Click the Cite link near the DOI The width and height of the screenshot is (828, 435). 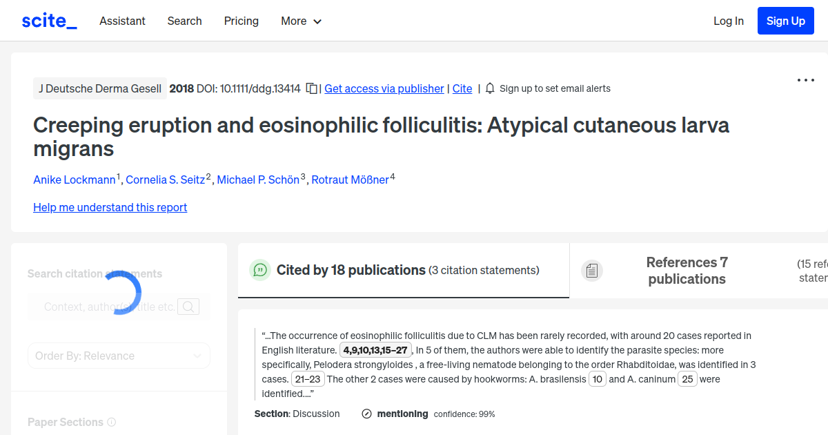(x=462, y=88)
